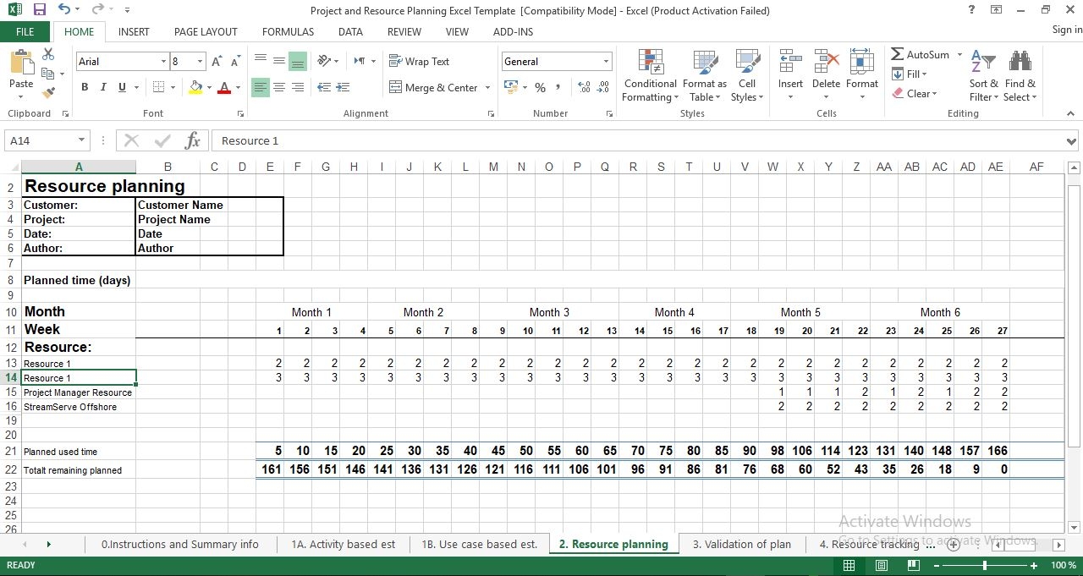Screen dimensions: 1083x576
Task: Open sheet tab 3. Validation of plan
Action: [x=742, y=544]
